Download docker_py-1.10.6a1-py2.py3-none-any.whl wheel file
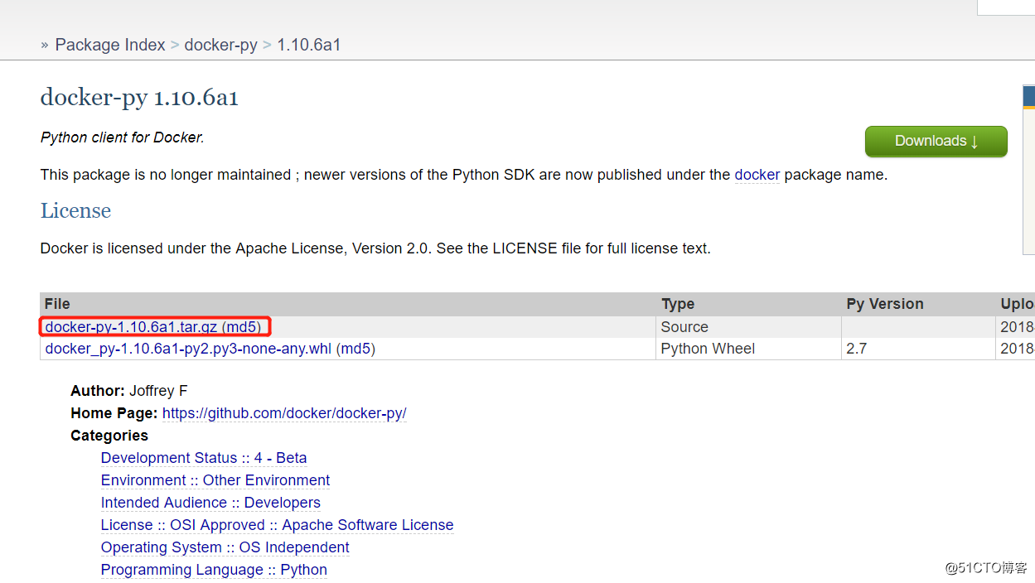Screen dimensions: 1035x583 [188, 349]
